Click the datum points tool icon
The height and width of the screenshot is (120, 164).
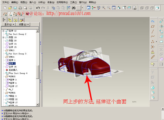pyautogui.click(x=153, y=42)
